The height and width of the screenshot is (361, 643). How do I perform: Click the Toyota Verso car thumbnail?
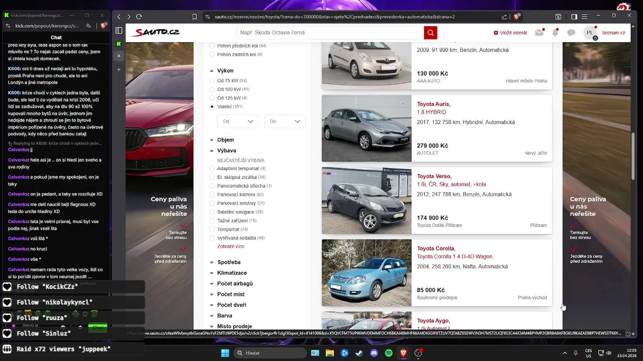pos(367,201)
